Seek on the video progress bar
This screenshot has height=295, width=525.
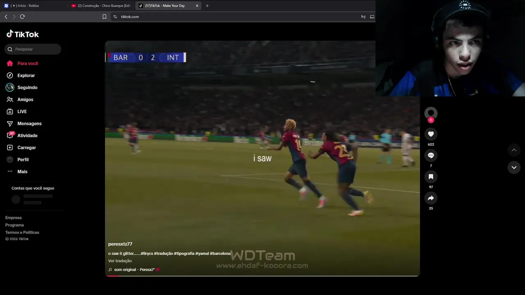(x=262, y=276)
